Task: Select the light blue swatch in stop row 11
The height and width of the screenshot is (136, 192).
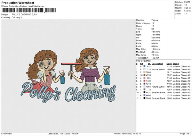Action: pos(145,95)
